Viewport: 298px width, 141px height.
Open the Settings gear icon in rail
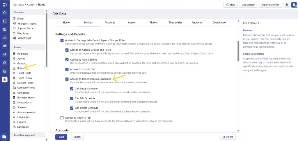coord(5,79)
